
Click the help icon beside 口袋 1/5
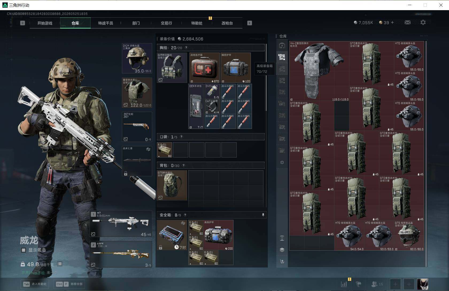(x=181, y=137)
